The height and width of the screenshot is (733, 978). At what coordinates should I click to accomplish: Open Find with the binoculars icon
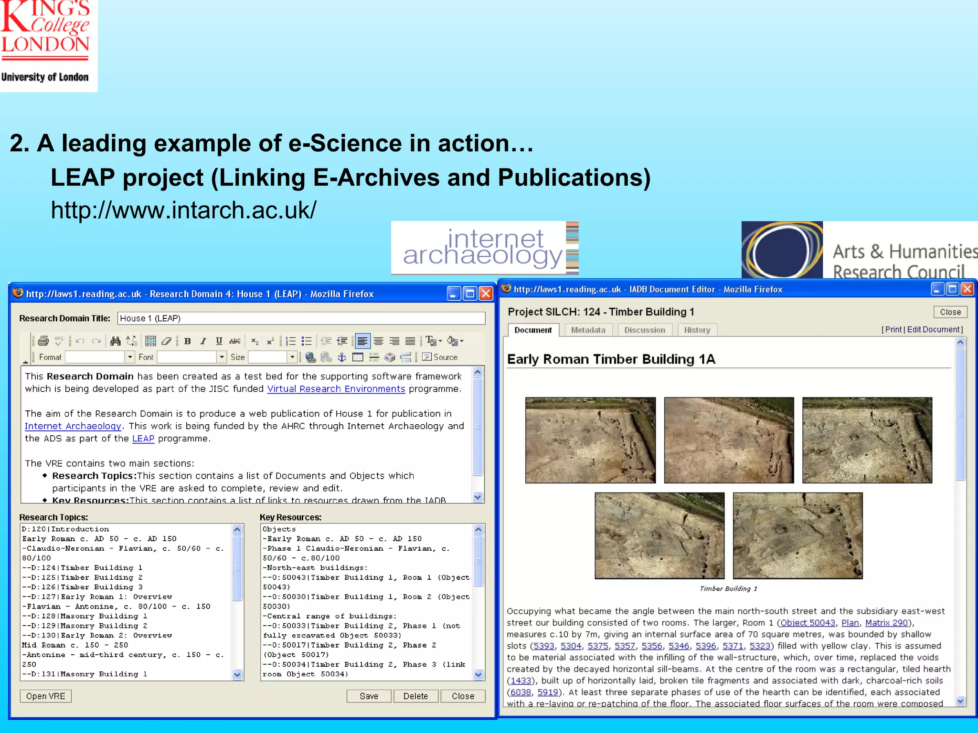pos(116,341)
